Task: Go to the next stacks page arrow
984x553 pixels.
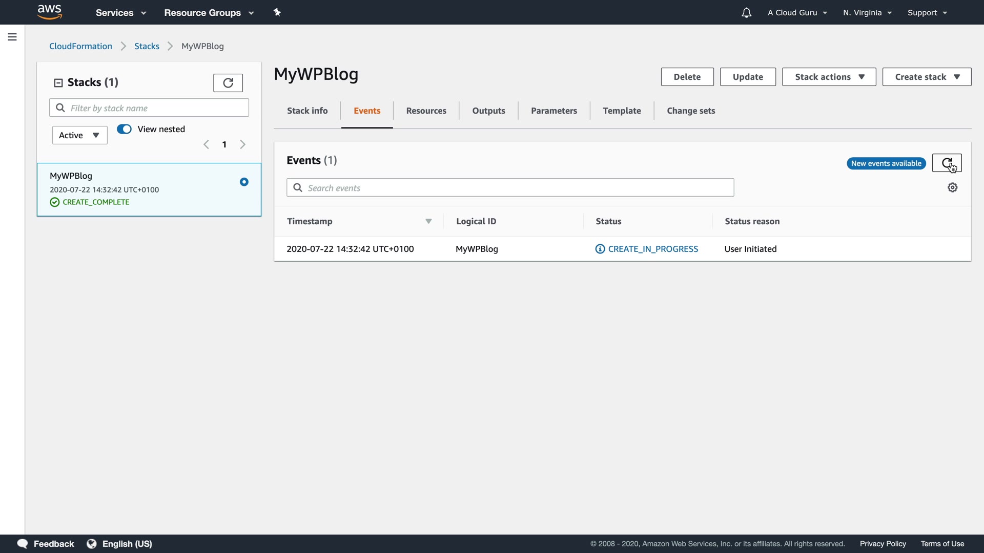Action: tap(243, 144)
